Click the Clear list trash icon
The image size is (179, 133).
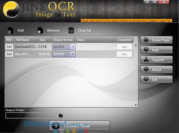[71, 30]
